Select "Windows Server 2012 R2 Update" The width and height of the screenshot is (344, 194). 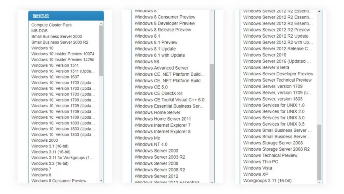click(276, 36)
